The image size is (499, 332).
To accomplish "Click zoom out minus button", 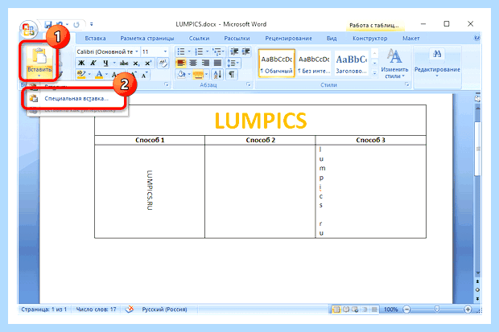I will tap(406, 309).
